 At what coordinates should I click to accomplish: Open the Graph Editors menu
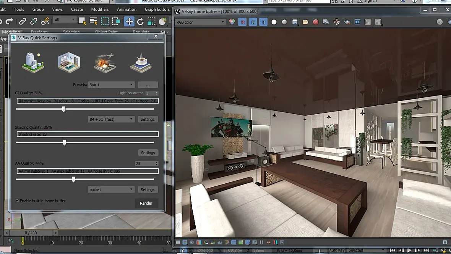157,9
